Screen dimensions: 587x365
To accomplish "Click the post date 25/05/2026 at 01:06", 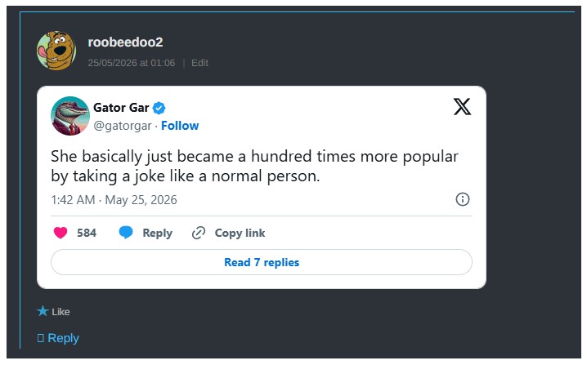I will [x=132, y=63].
